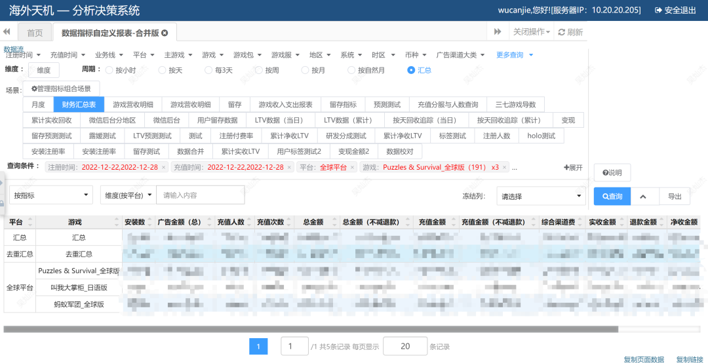Sort by the 广告金额（总） column arrows
This screenshot has width=708, height=363.
click(x=210, y=222)
